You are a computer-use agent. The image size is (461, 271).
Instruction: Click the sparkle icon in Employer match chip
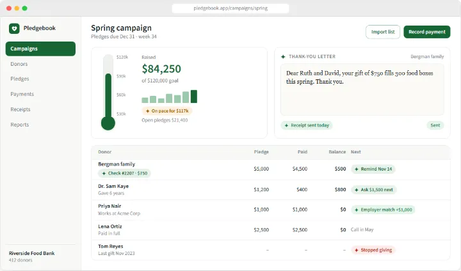[357, 210]
